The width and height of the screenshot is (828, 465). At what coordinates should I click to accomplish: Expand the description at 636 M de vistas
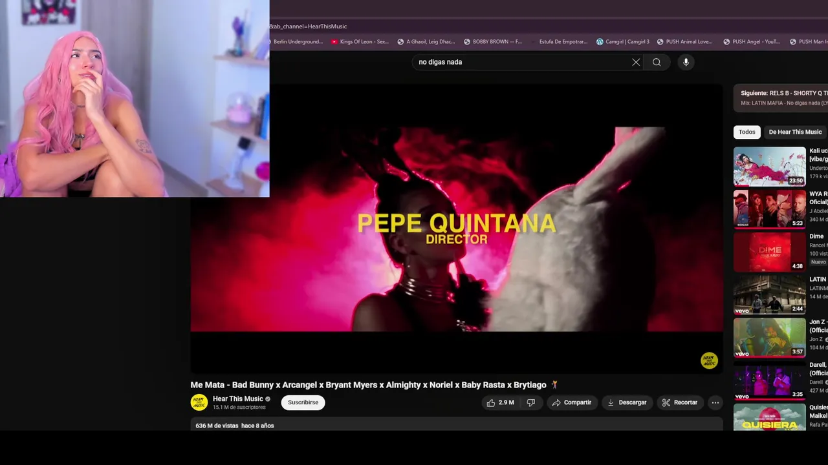tap(456, 425)
